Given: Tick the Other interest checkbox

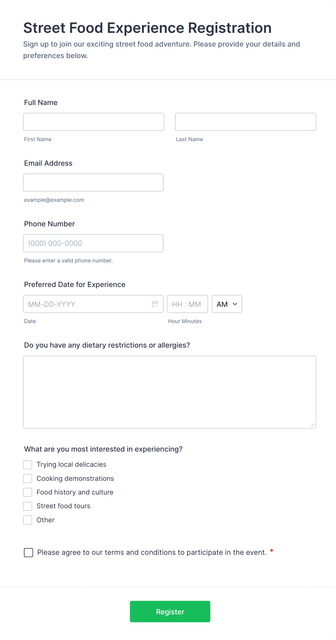Looking at the screenshot, I should tap(28, 520).
